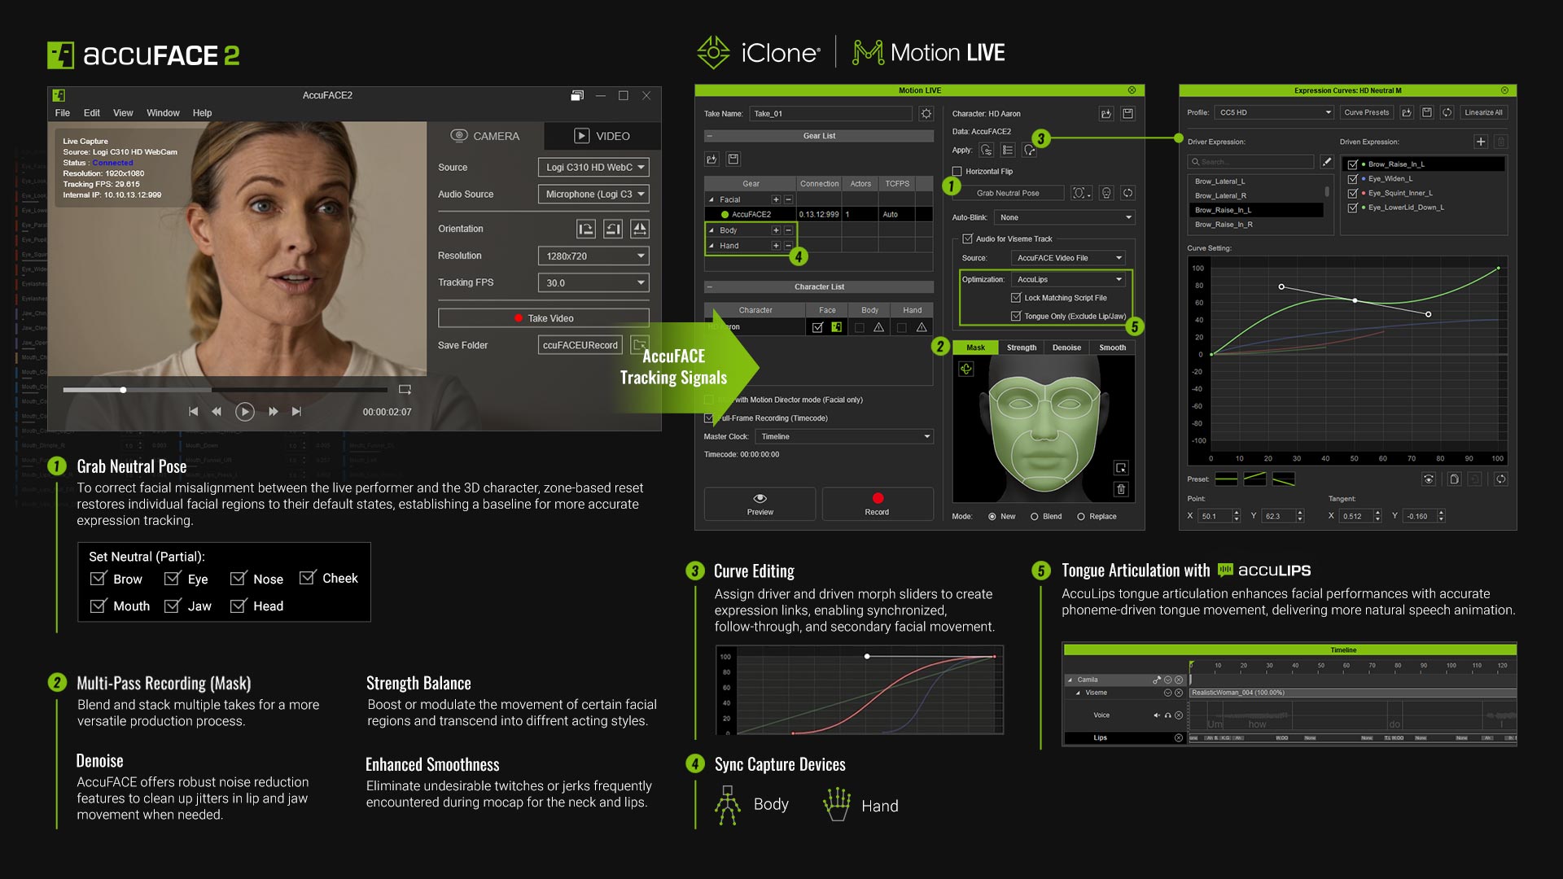Toggle Audio for Viseme Track checkbox

[968, 239]
